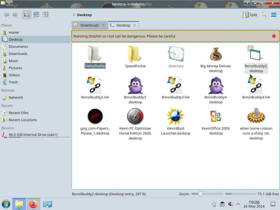Open Recent Locations
Viewport: 280px width, 210px height.
point(35,120)
